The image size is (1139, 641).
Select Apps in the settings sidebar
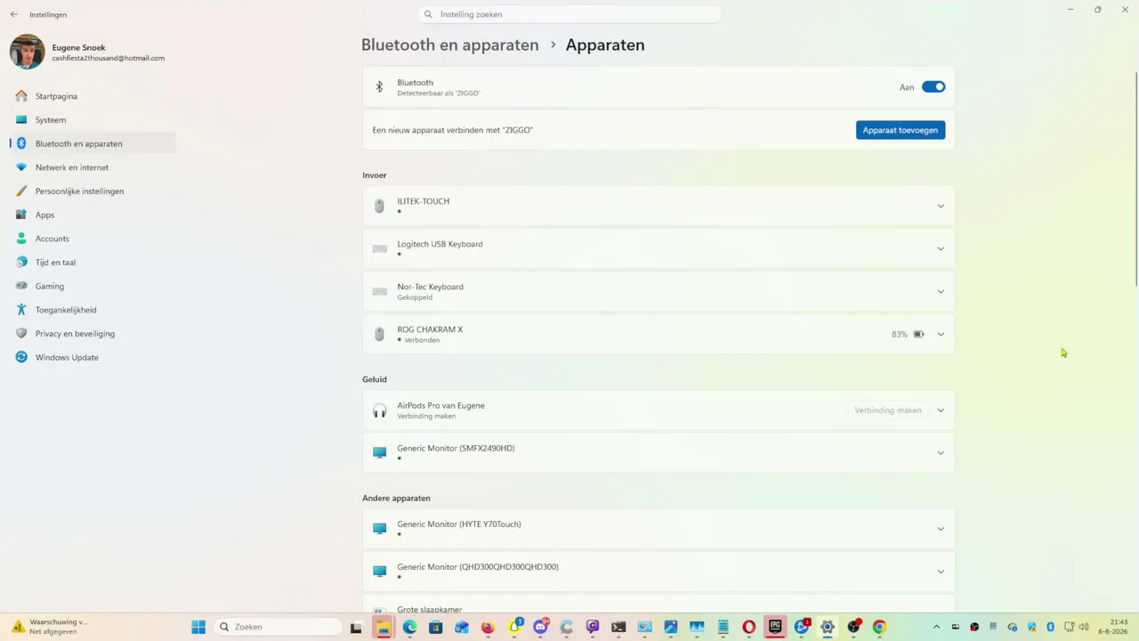click(93, 215)
